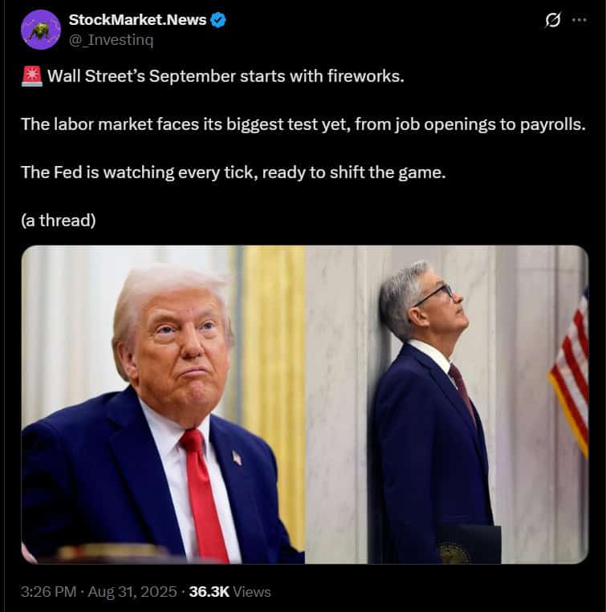The width and height of the screenshot is (606, 612).
Task: Click the 3:26 PM timestamp
Action: tap(48, 592)
